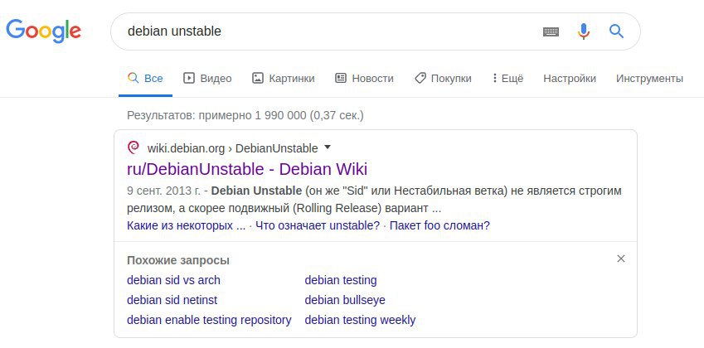Image resolution: width=704 pixels, height=348 pixels.
Task: Open the Настройки menu
Action: click(x=570, y=79)
